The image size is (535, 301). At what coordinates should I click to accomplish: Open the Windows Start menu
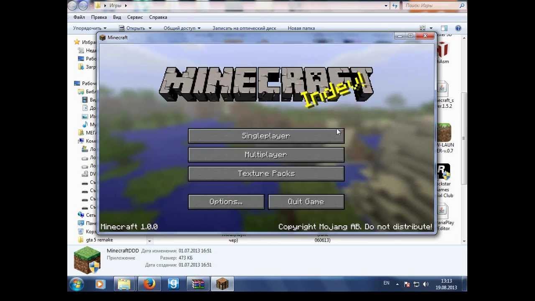click(x=76, y=284)
